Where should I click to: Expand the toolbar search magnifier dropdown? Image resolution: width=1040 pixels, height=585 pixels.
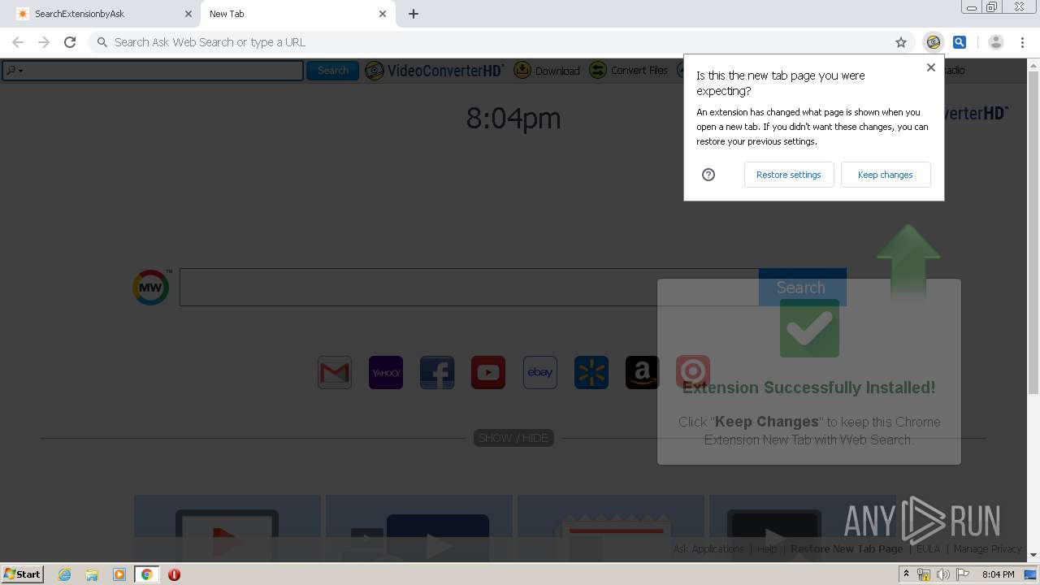click(15, 71)
